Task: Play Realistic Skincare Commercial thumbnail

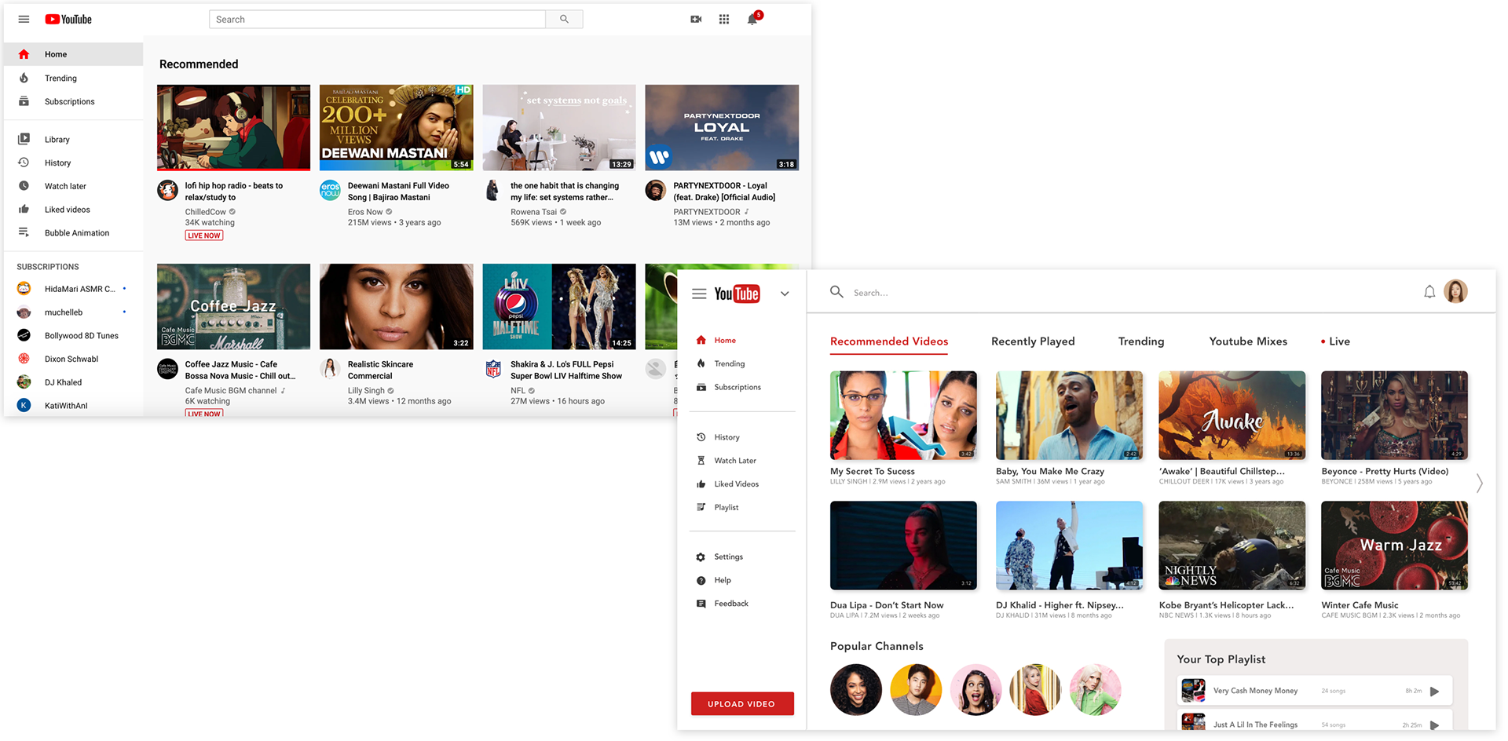Action: [x=396, y=306]
